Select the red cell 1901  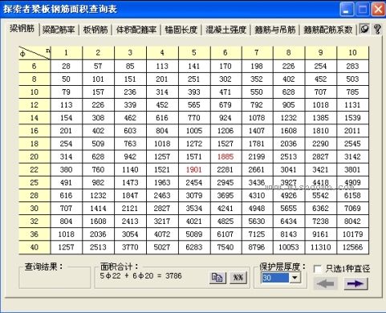click(194, 169)
